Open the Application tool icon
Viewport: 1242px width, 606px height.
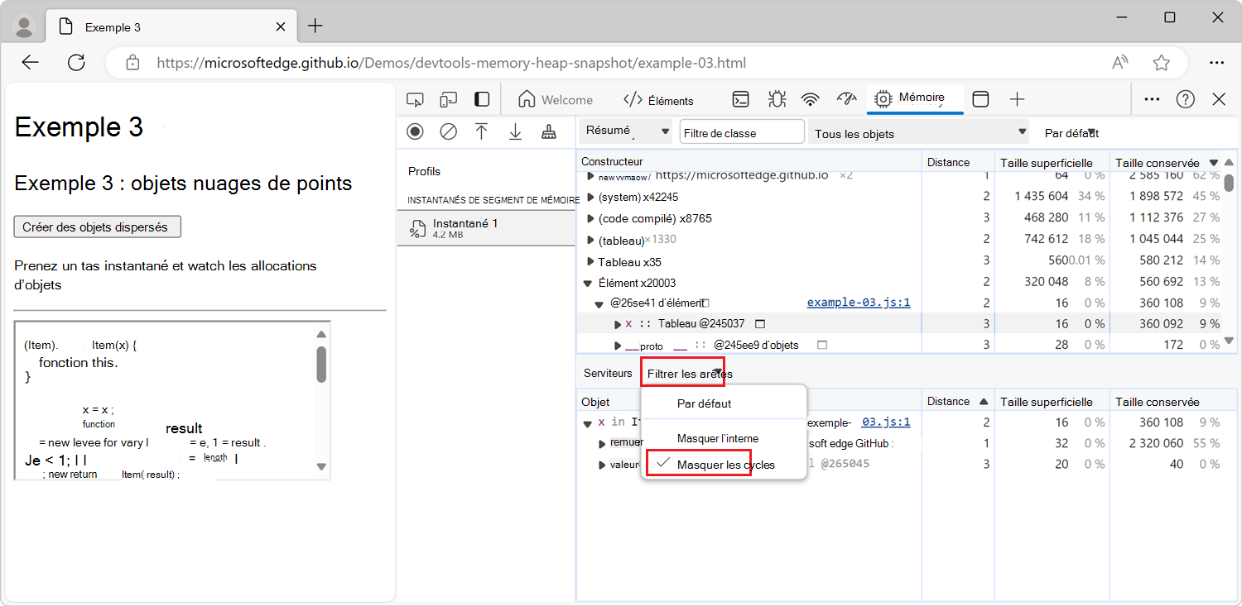(x=980, y=100)
